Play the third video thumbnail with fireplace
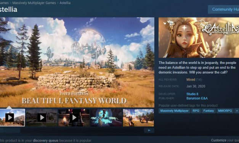 tap(74, 118)
